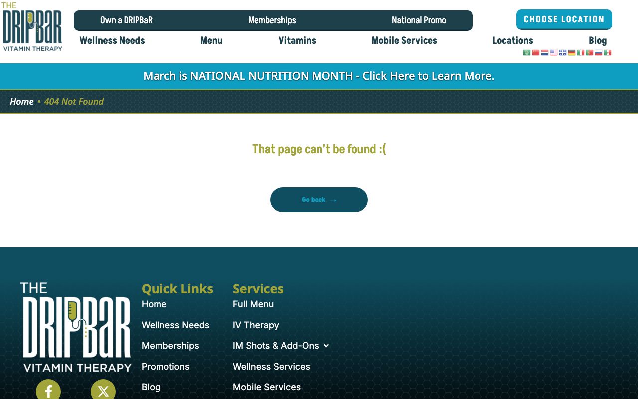Click the white footer DRIPBaR logo

click(76, 327)
